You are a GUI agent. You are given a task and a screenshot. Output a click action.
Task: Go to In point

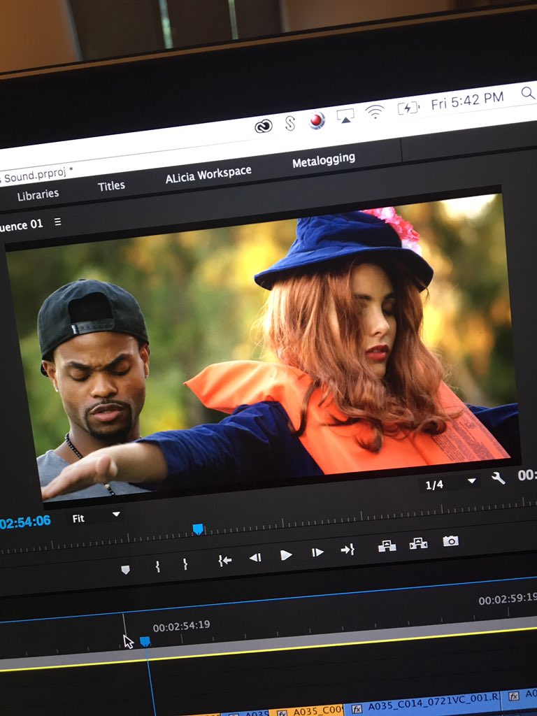point(224,560)
